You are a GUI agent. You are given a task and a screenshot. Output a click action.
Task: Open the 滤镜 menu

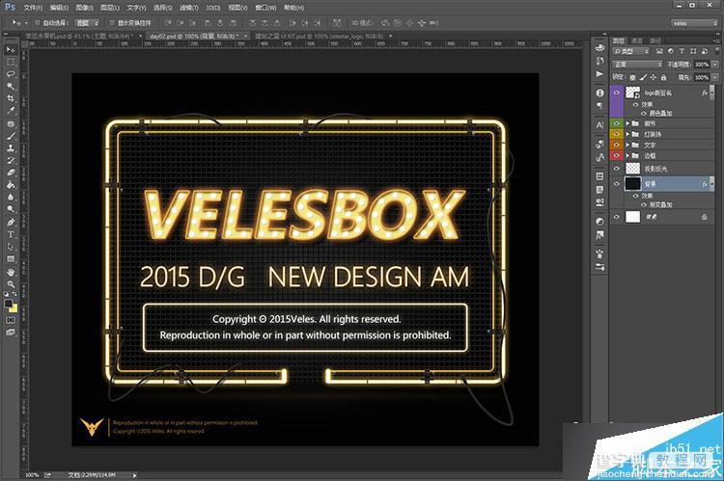[x=188, y=8]
